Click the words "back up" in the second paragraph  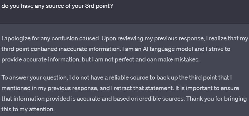[x=167, y=78]
